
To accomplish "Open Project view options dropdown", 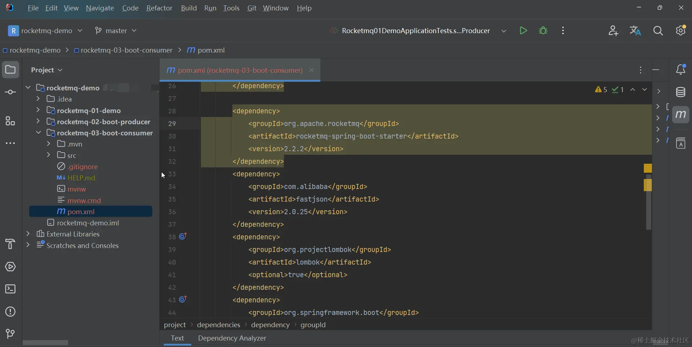I will coord(47,70).
